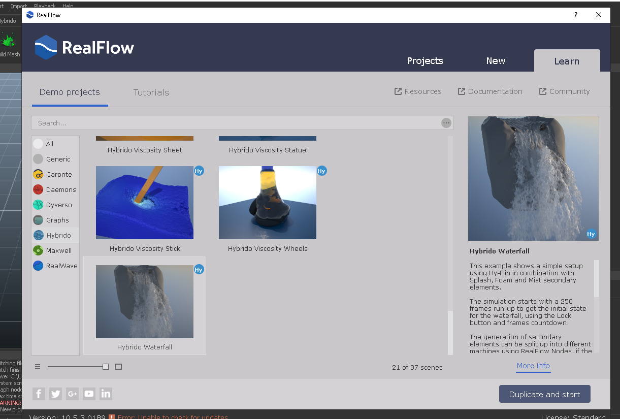Open the Projects tab
Screen dimensions: 620x419
[x=425, y=61]
